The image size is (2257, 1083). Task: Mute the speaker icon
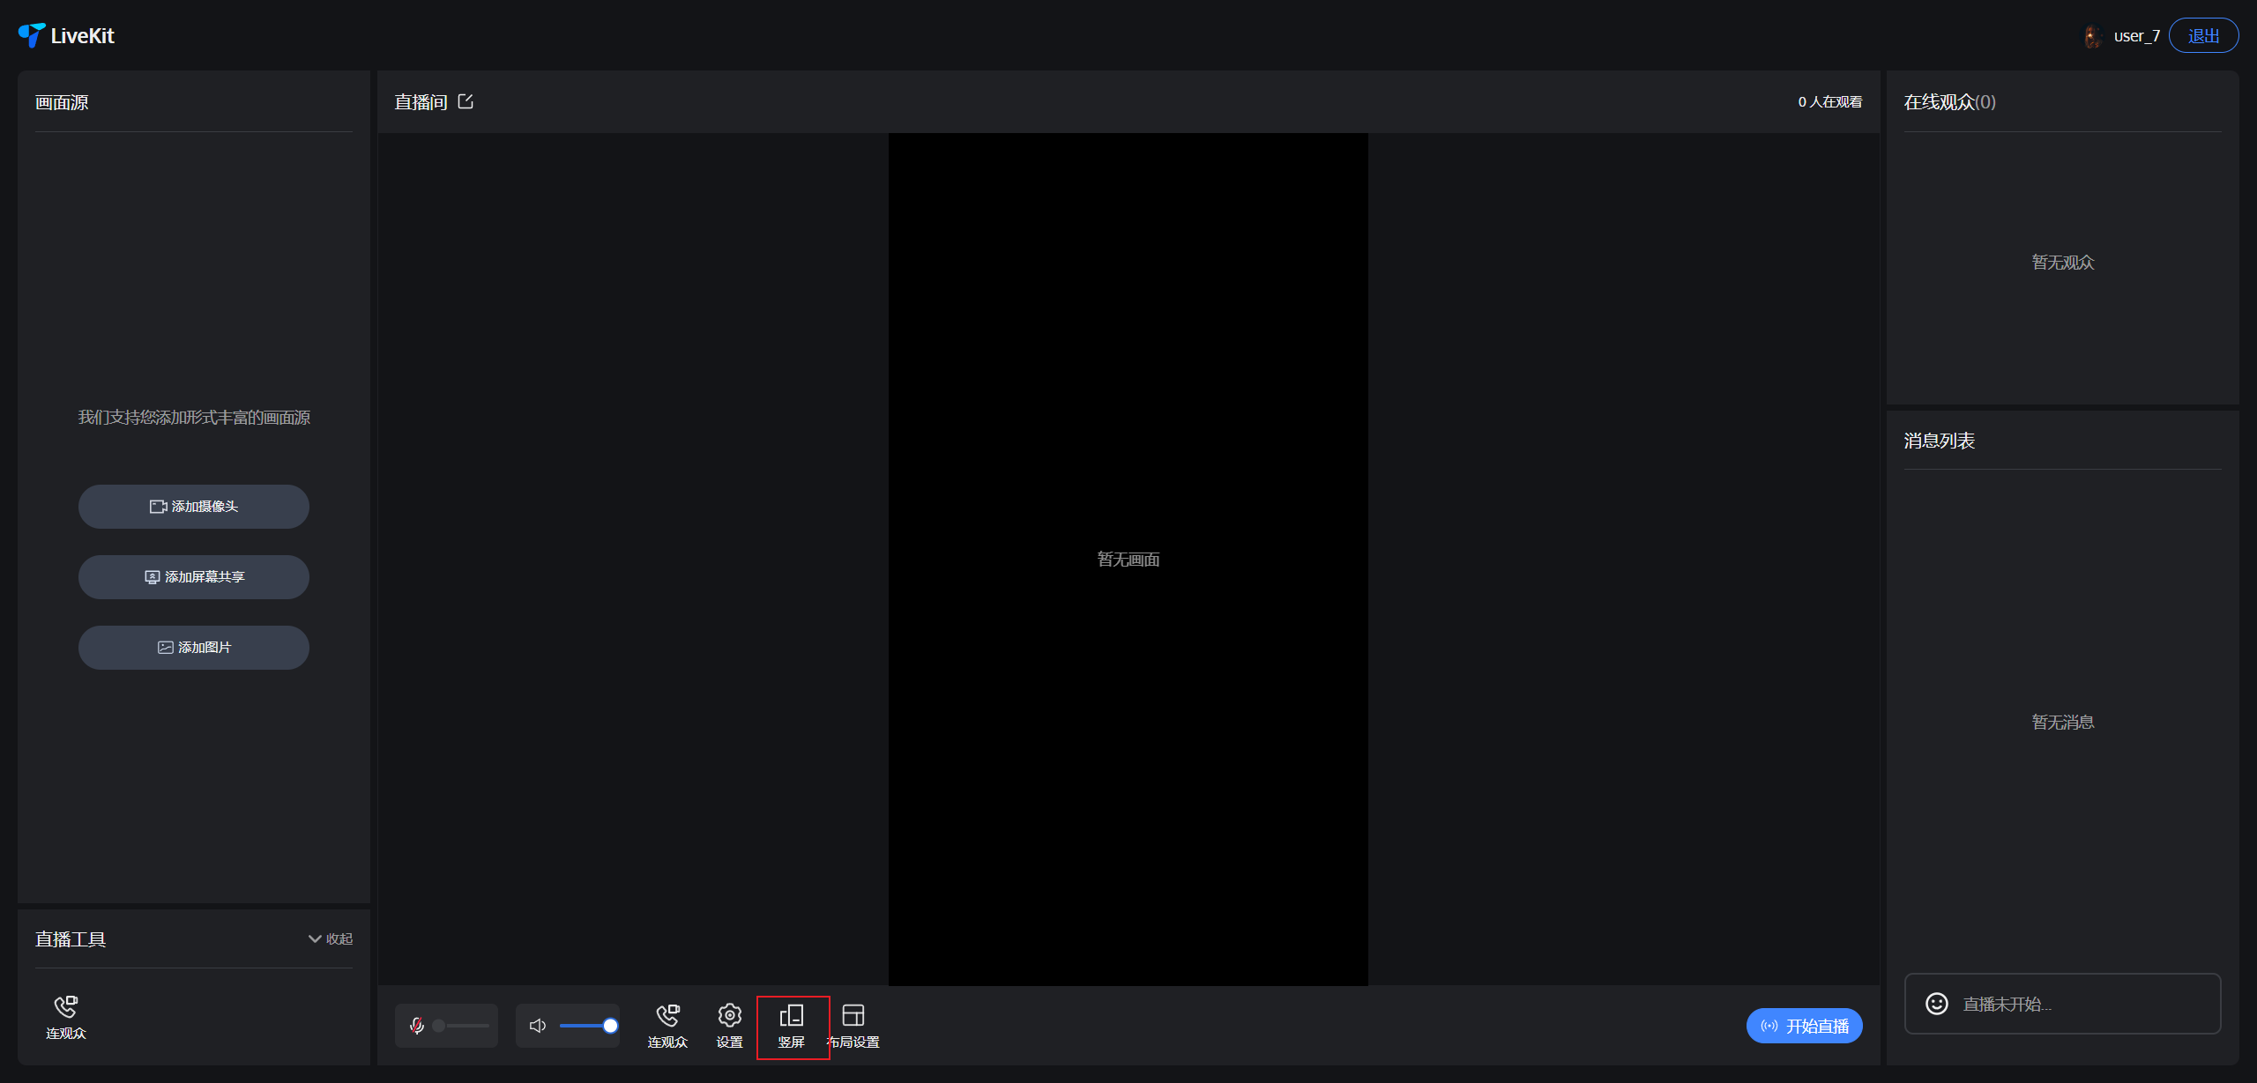538,1026
